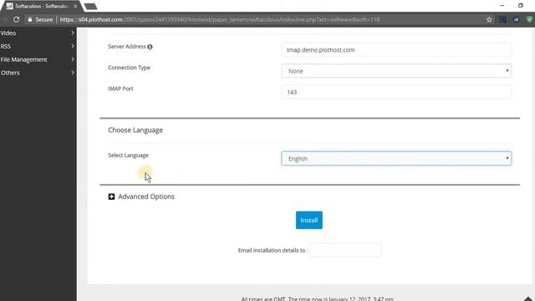Viewport: 535px width, 301px height.
Task: Click the Install button
Action: pyautogui.click(x=308, y=220)
